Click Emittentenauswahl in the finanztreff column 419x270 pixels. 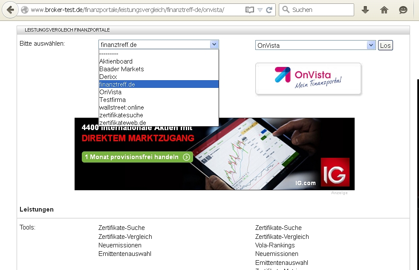click(x=125, y=254)
